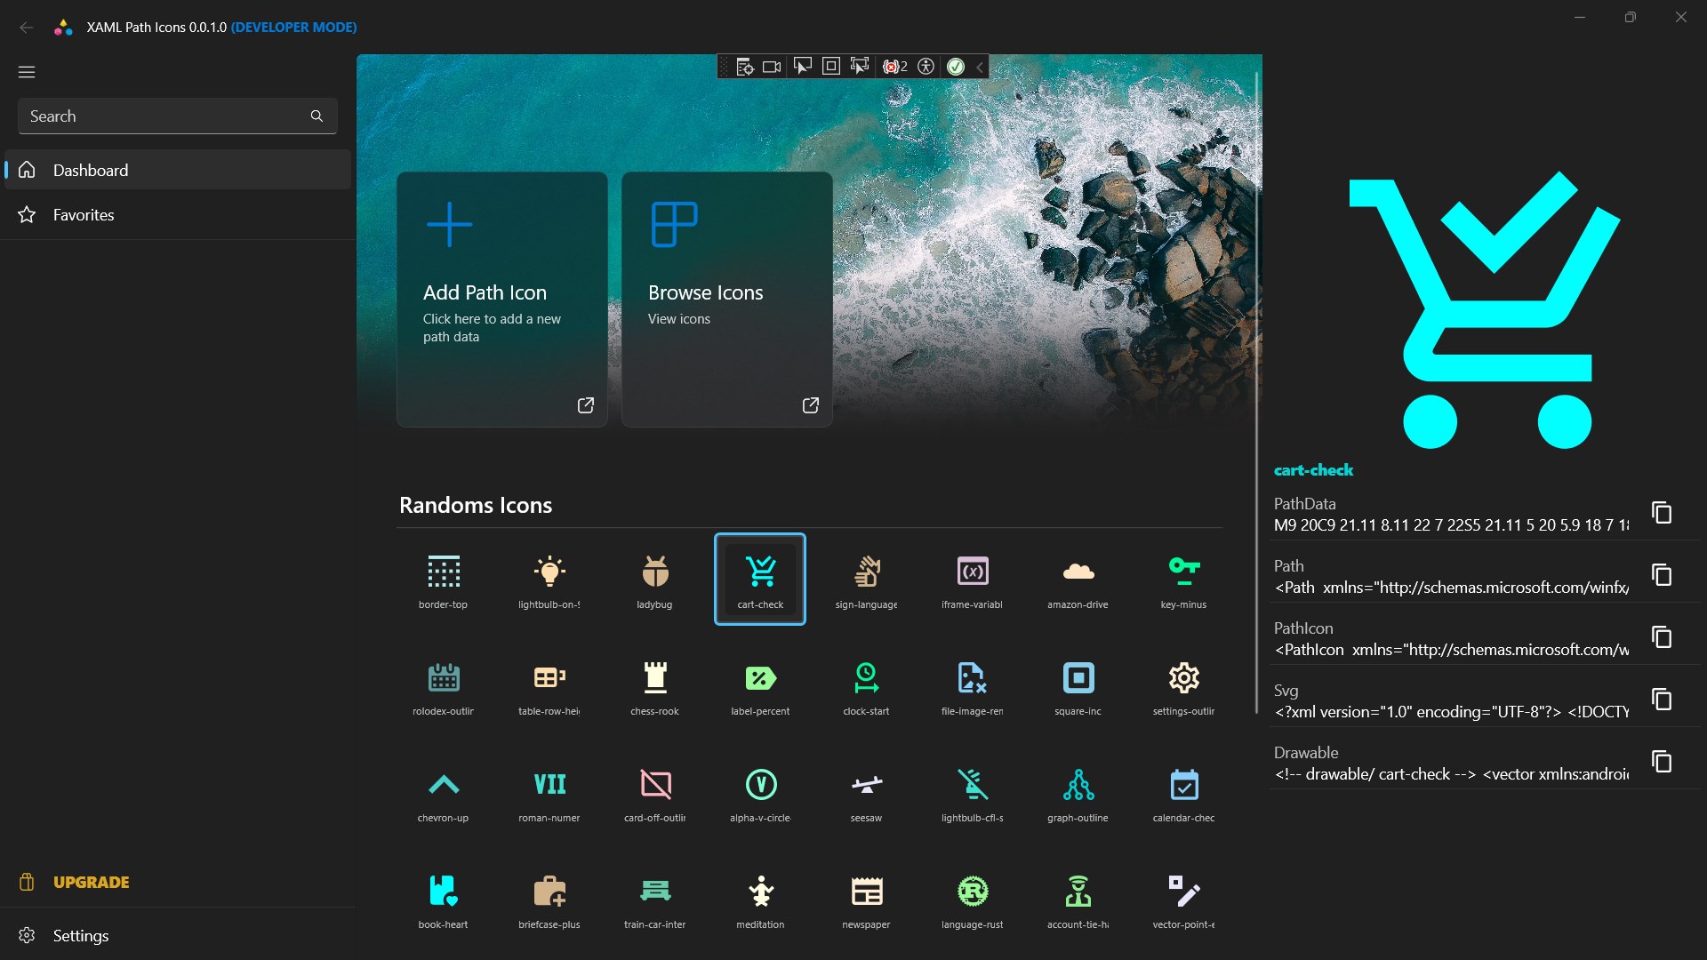1707x960 pixels.
Task: Select the amazon-drive icon
Action: click(x=1078, y=579)
